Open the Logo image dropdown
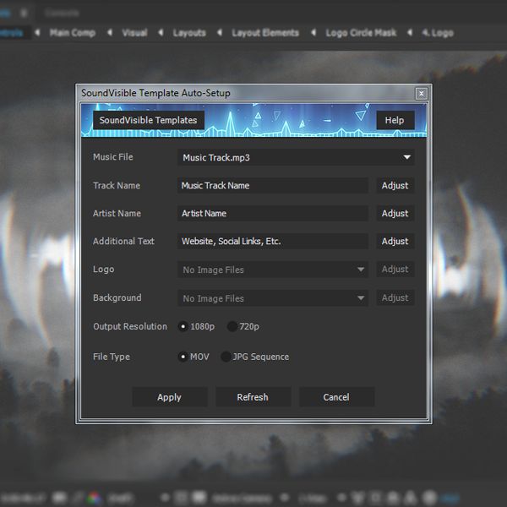 point(273,270)
